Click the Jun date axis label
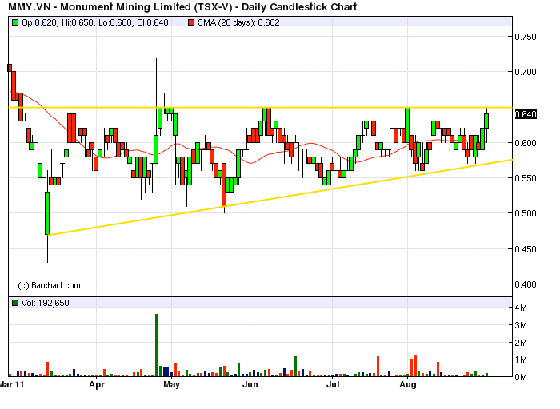Viewport: 560px width, 409px height. 250,385
